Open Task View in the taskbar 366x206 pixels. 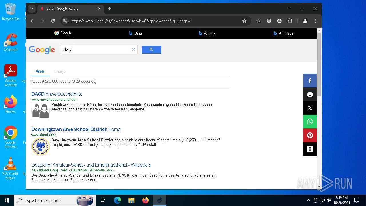pos(103,200)
